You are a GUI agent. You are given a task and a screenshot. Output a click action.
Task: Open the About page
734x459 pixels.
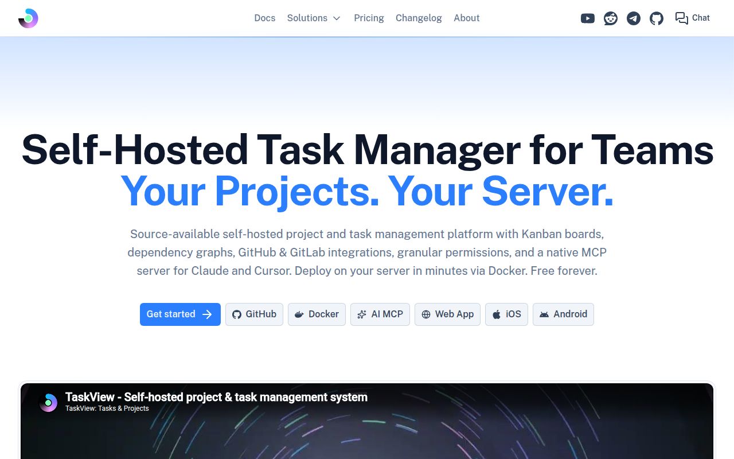point(467,18)
